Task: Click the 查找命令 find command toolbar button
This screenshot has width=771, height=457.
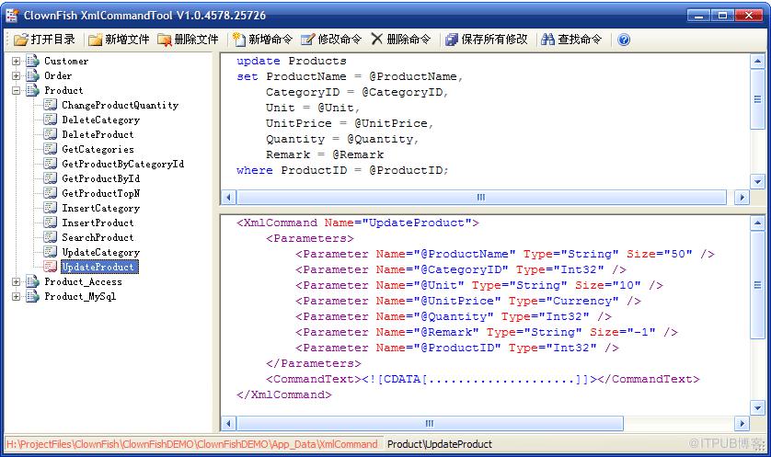Action: [570, 40]
